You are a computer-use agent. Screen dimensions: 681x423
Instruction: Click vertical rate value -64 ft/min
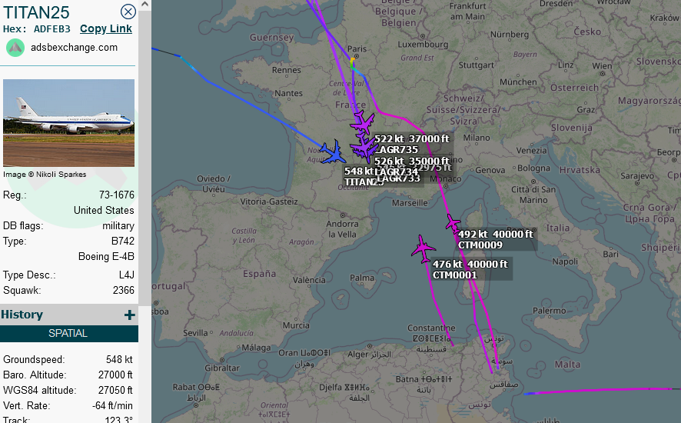pos(112,405)
